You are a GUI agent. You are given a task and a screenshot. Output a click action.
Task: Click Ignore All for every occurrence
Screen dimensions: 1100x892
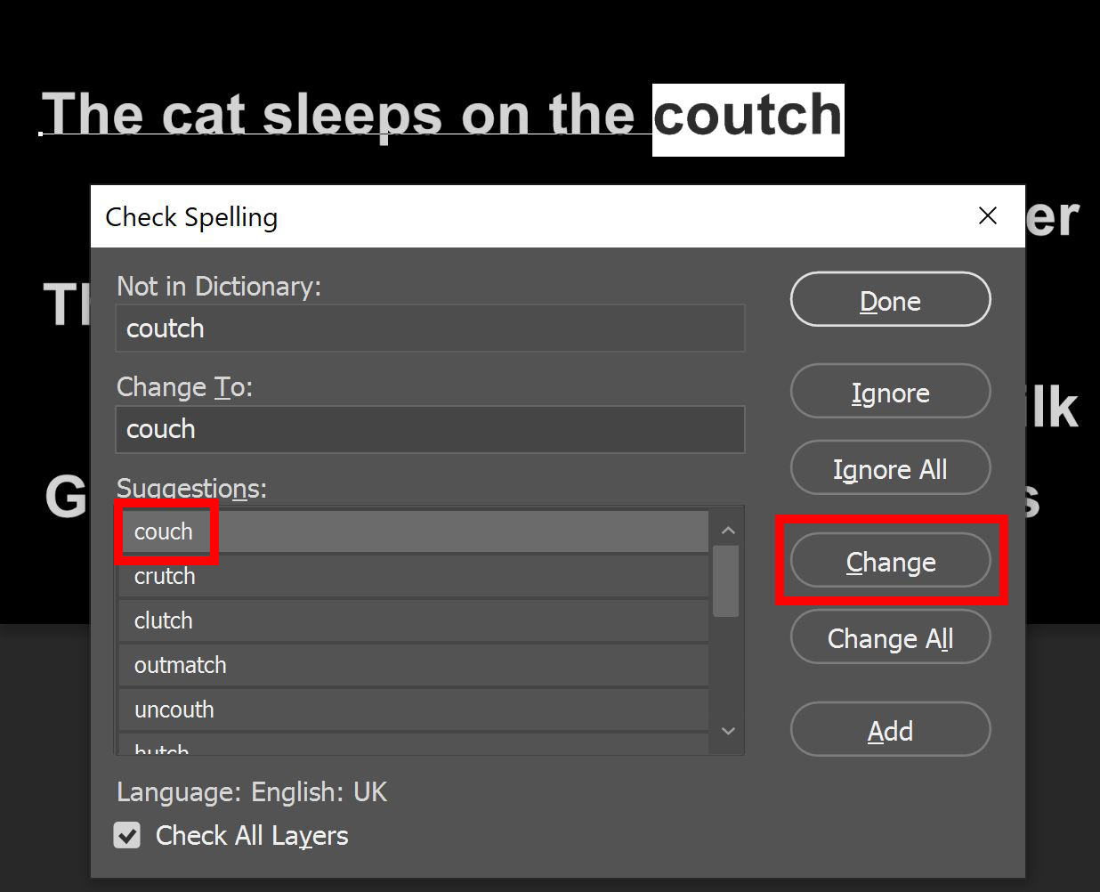coord(889,468)
